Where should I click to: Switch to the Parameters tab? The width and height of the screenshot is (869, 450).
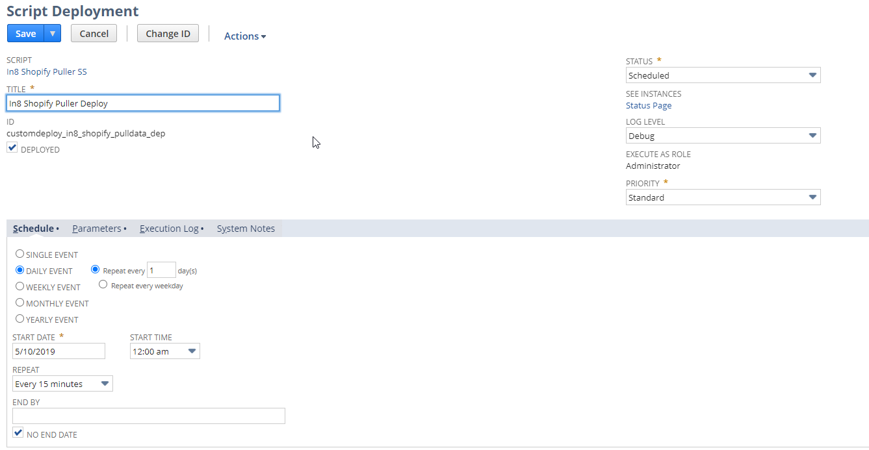(96, 228)
